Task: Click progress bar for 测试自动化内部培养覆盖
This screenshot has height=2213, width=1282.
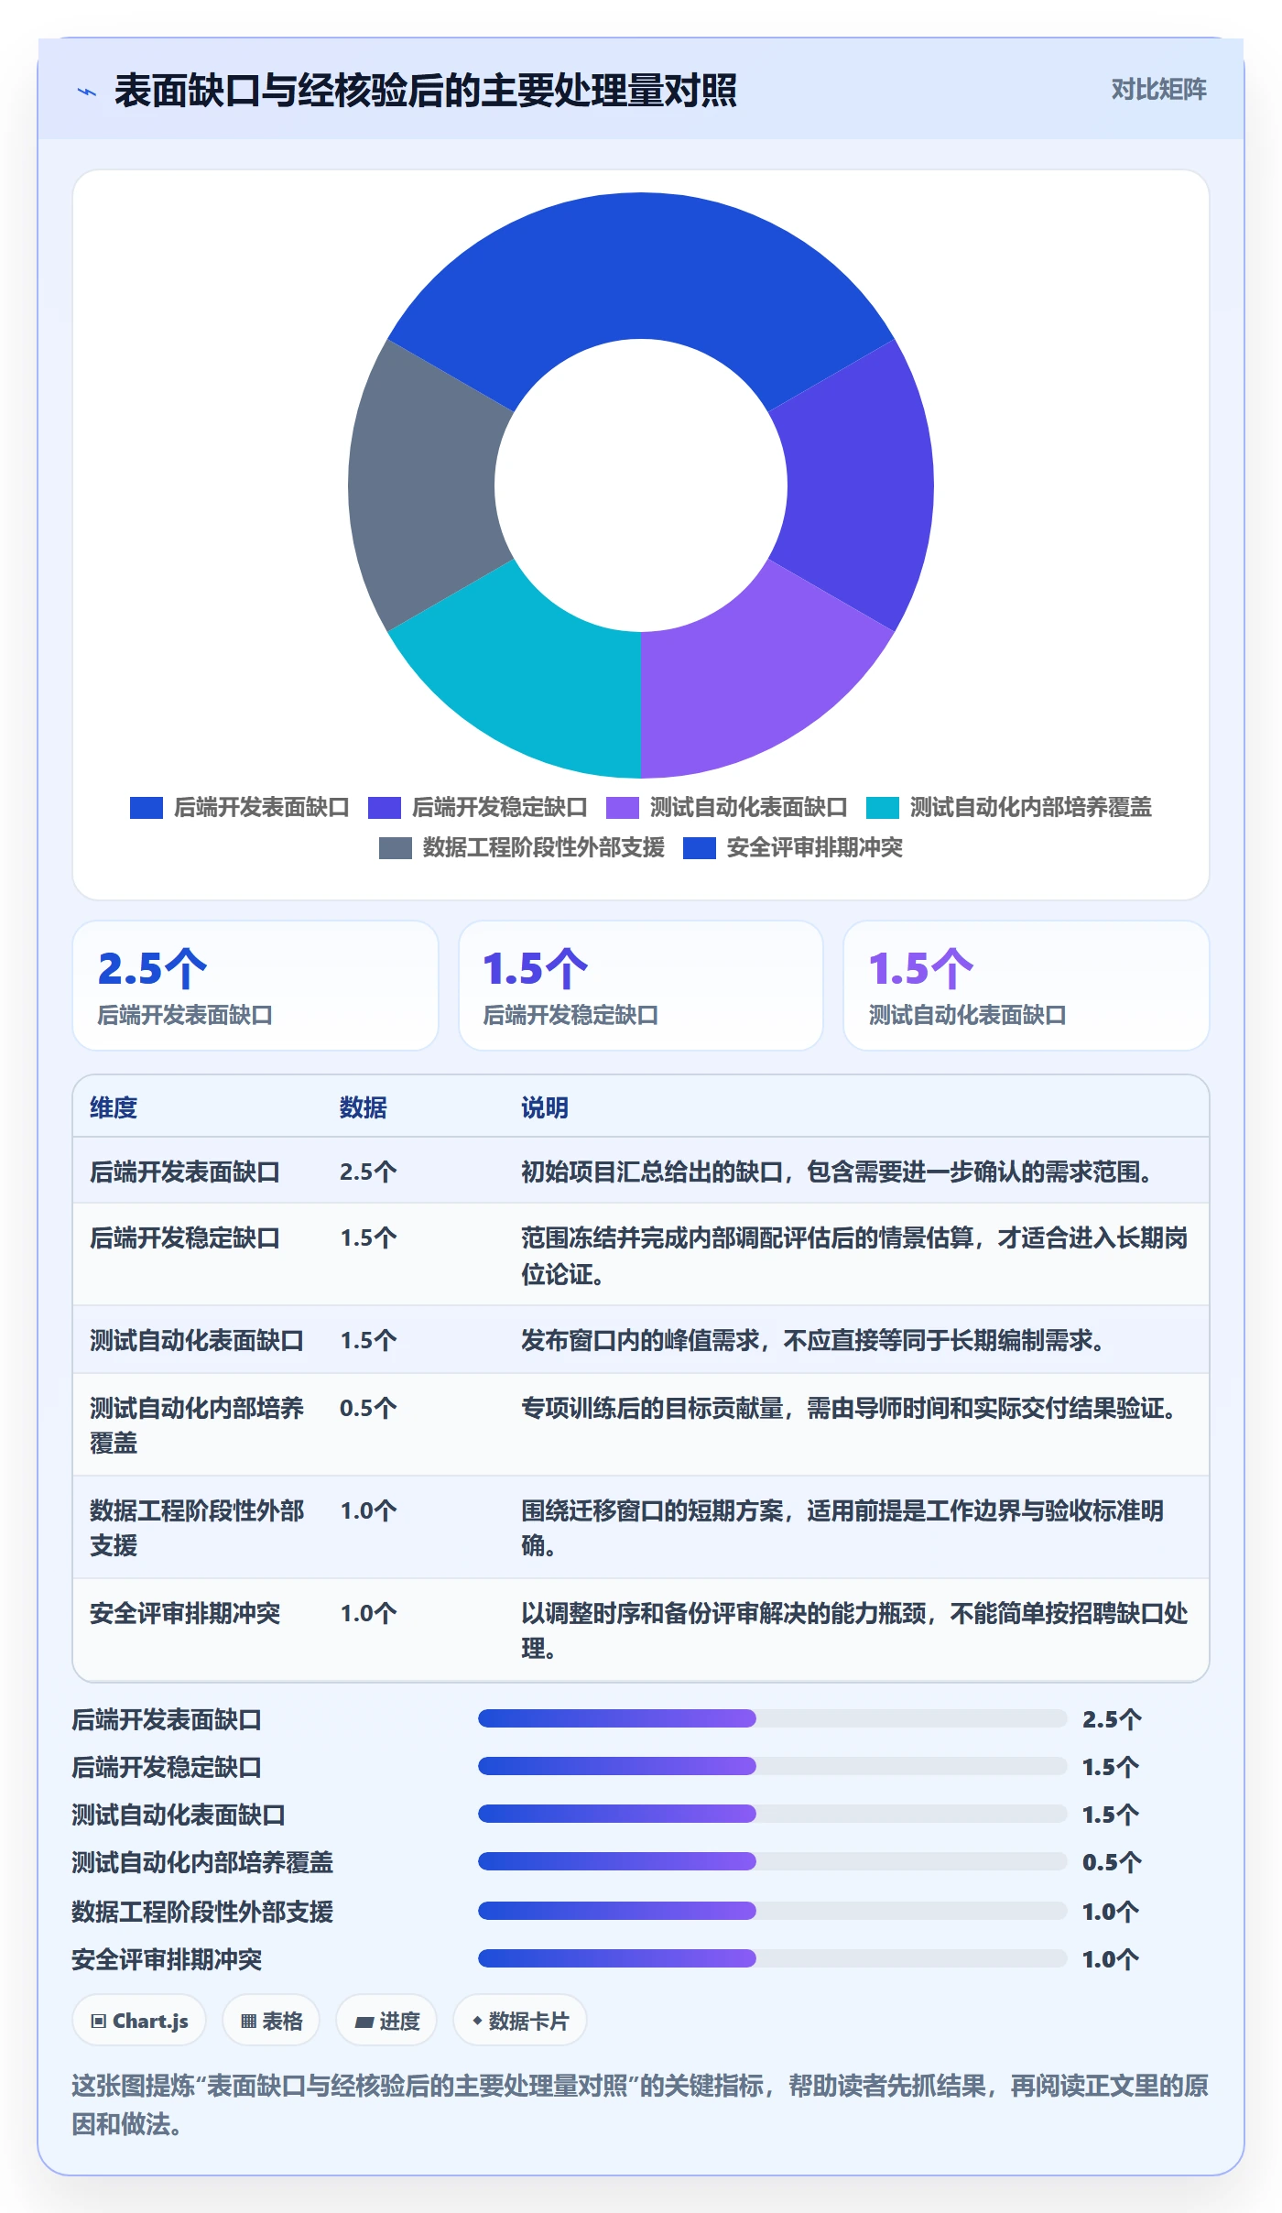Action: point(773,1861)
